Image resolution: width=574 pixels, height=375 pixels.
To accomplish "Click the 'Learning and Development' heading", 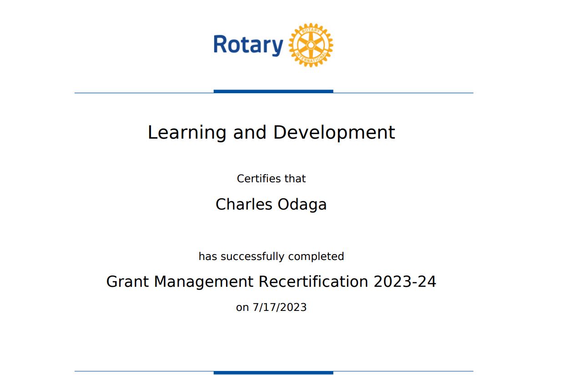I will tap(271, 133).
